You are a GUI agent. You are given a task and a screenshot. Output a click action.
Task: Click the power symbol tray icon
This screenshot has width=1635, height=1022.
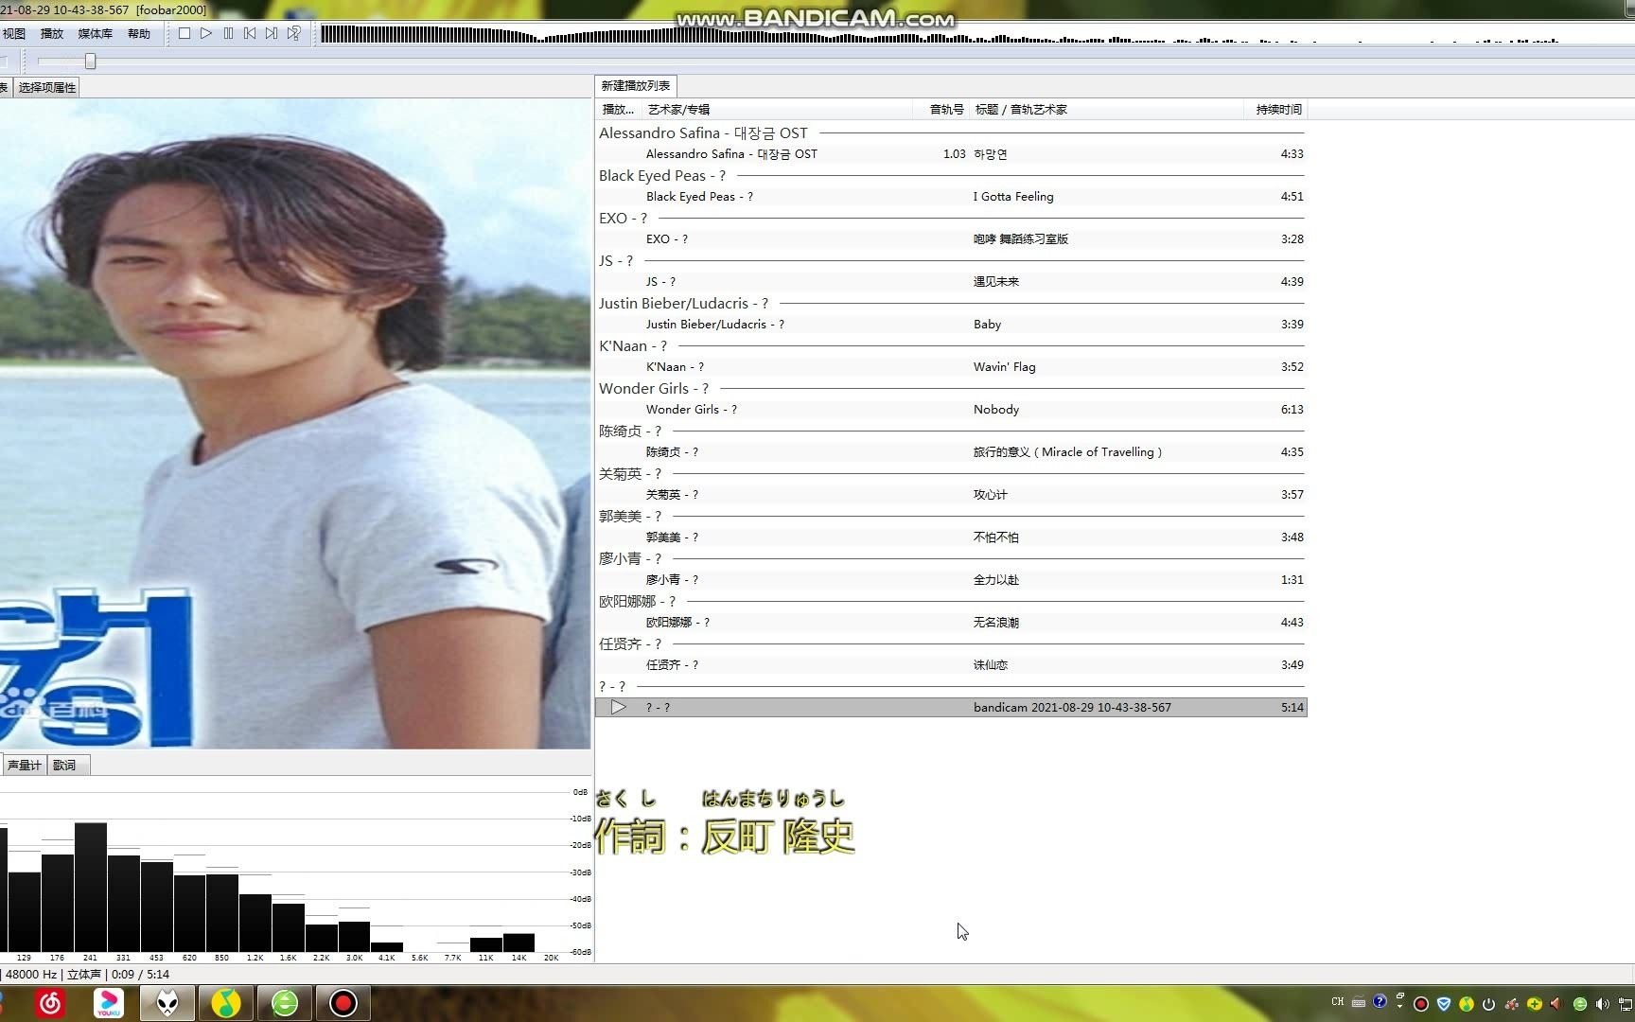(1489, 1004)
